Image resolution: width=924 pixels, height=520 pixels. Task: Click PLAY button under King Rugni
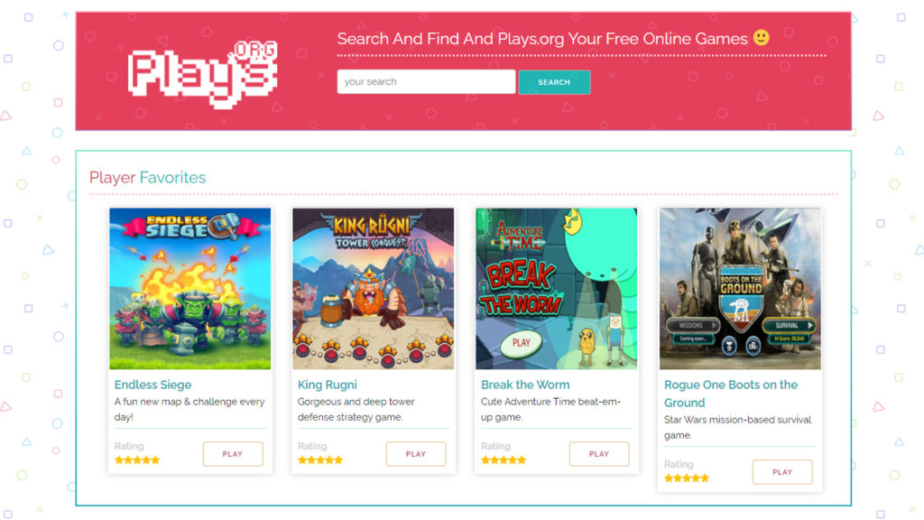(416, 454)
